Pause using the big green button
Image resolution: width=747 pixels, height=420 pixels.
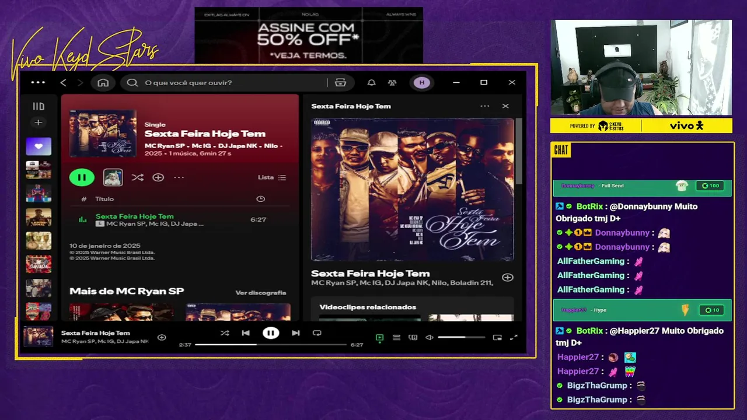click(82, 177)
